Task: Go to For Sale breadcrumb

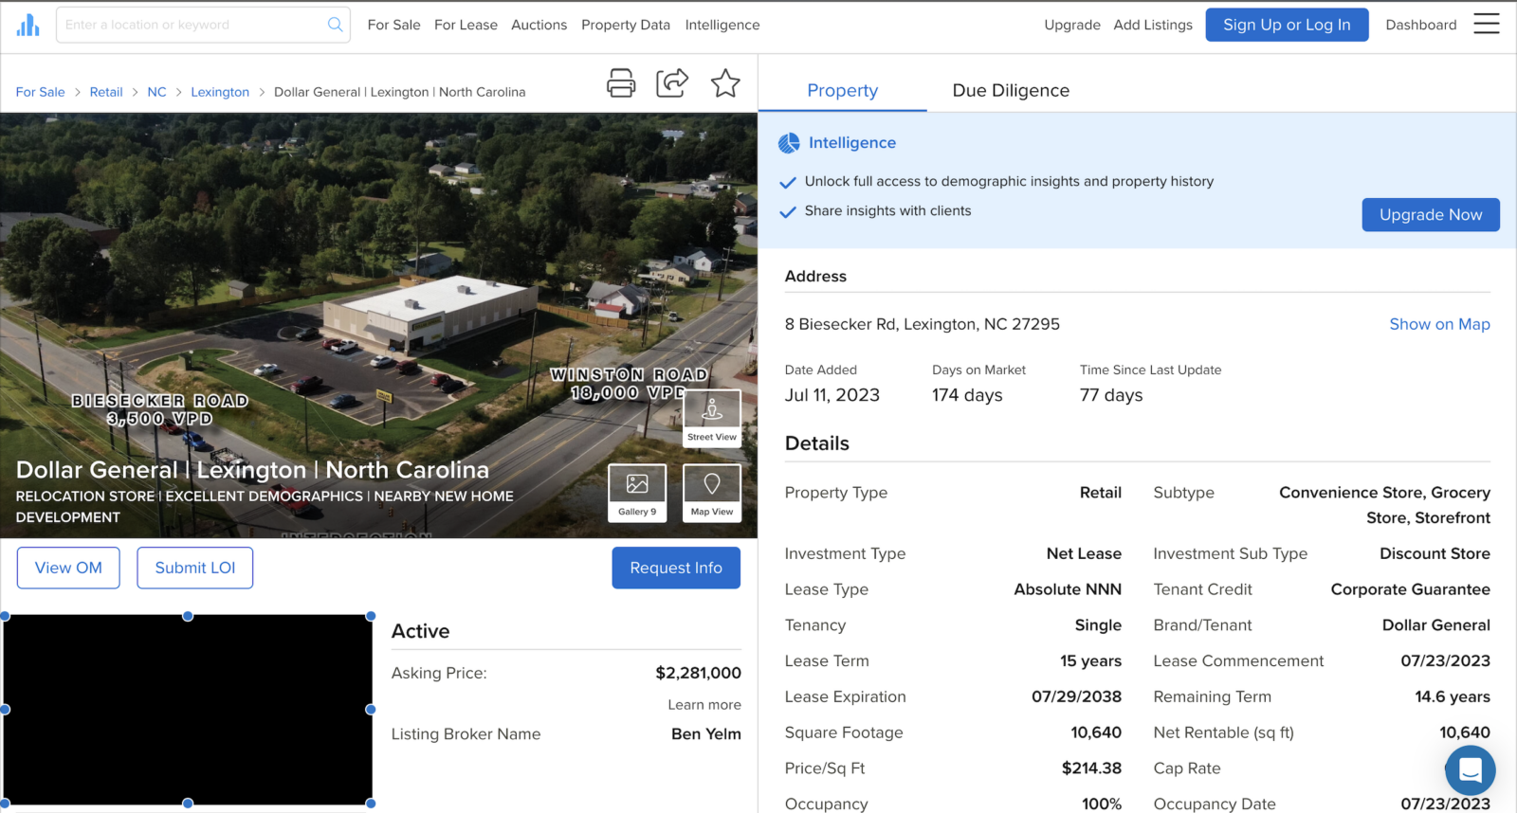Action: (41, 92)
